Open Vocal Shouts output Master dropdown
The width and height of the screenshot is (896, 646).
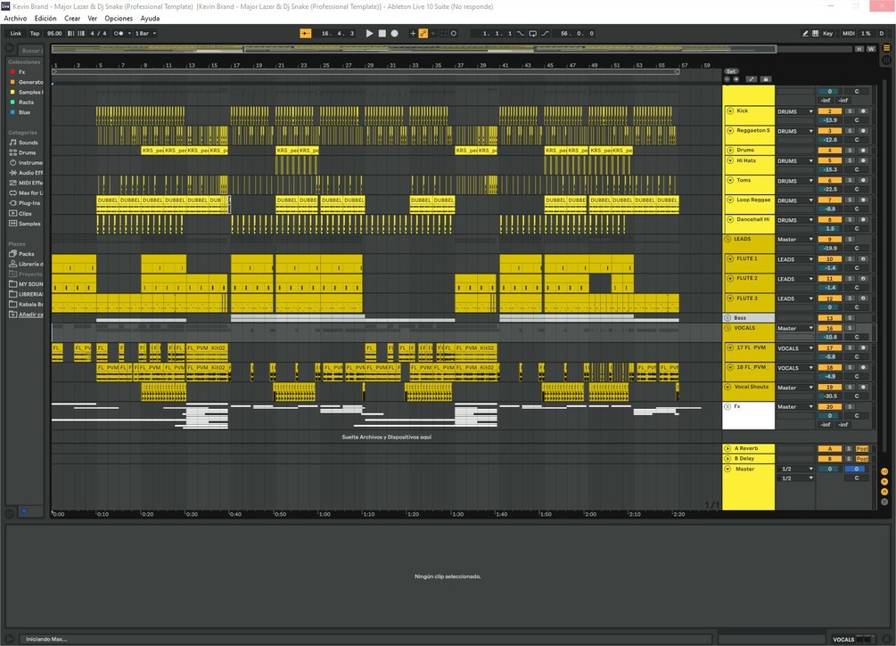point(795,388)
